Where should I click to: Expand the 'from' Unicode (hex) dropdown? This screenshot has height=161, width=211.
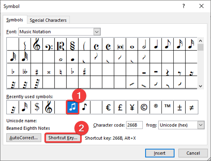tap(201, 125)
